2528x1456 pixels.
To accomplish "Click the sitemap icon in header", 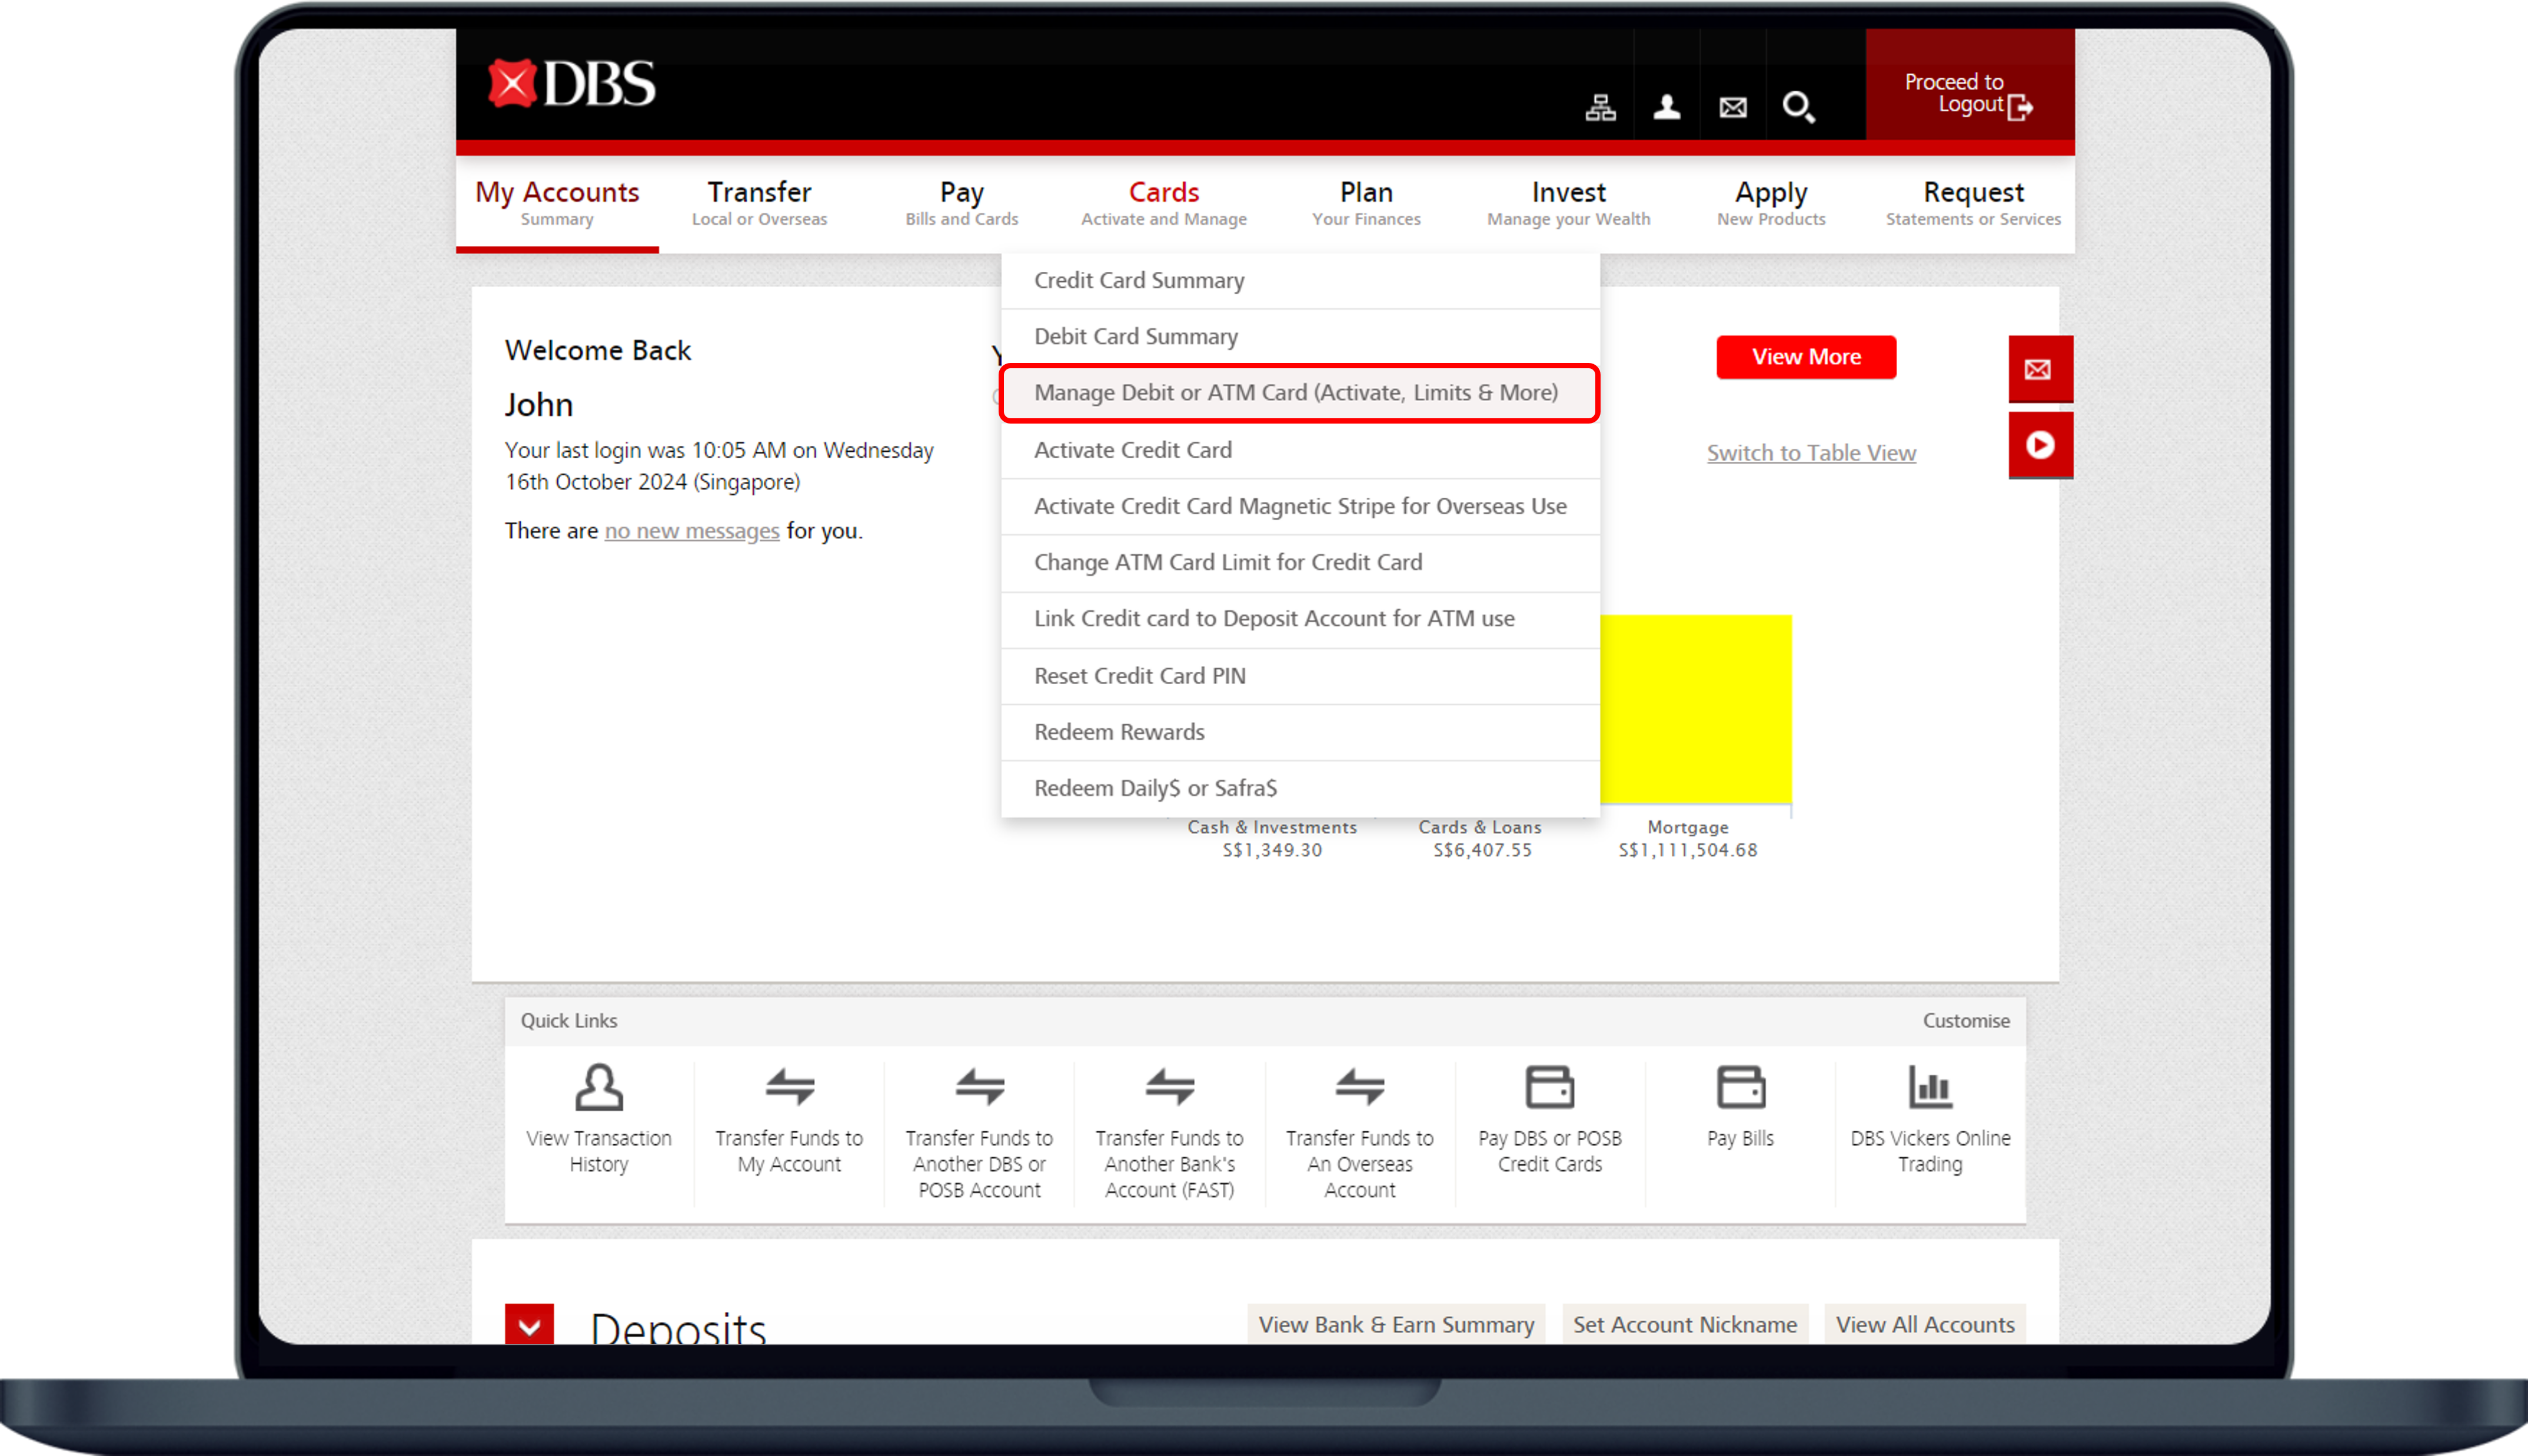I will pyautogui.click(x=1600, y=107).
